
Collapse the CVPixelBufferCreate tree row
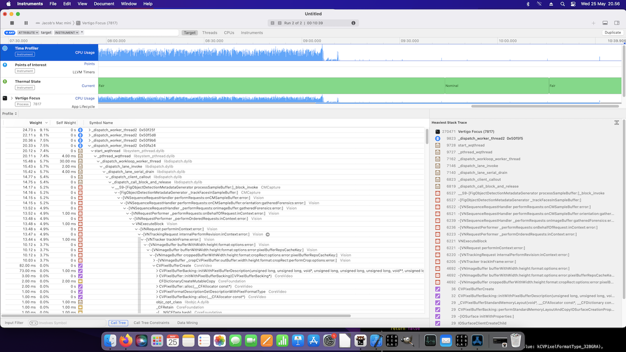[x=154, y=265]
